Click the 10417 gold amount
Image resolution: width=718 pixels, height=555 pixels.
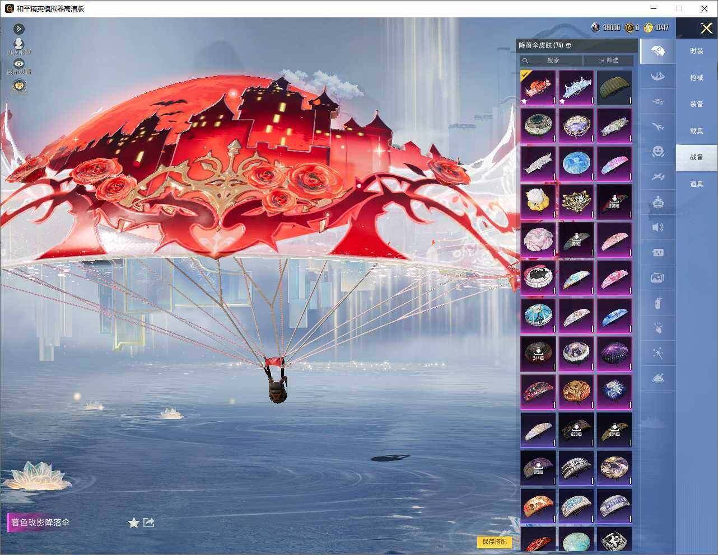(x=661, y=27)
